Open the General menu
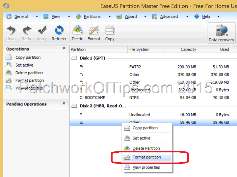The height and width of the screenshot is (177, 237). (21, 17)
